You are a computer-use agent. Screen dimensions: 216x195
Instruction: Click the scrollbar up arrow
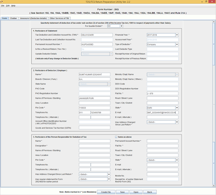[x=214, y=22]
